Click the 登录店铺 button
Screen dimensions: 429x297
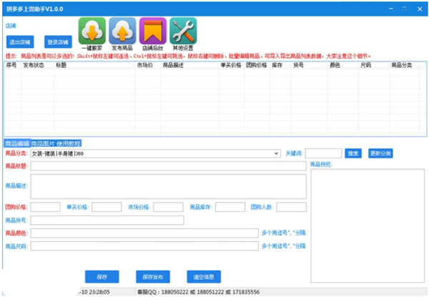tap(58, 42)
